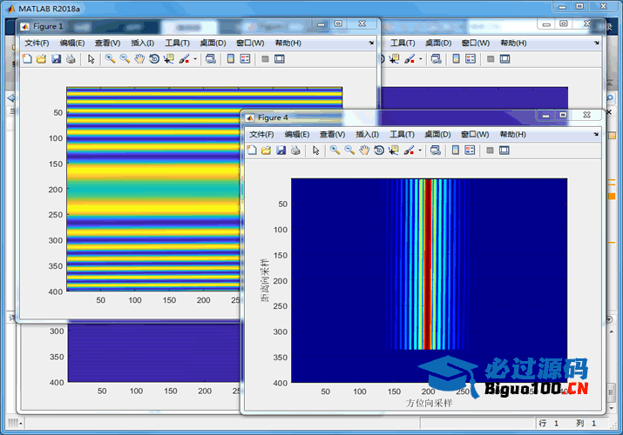Click Print icon in Figure 4 toolbar

click(x=295, y=151)
